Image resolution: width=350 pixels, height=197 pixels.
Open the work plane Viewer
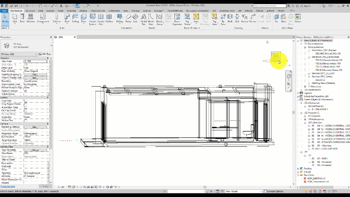click(x=298, y=18)
